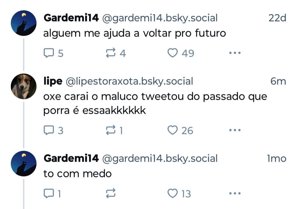This screenshot has height=209, width=292.
Task: Reply to the 'alguem me ajuda' post
Action: pos(48,53)
